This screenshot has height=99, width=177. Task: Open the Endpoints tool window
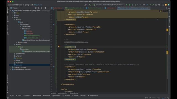click(x=56, y=95)
